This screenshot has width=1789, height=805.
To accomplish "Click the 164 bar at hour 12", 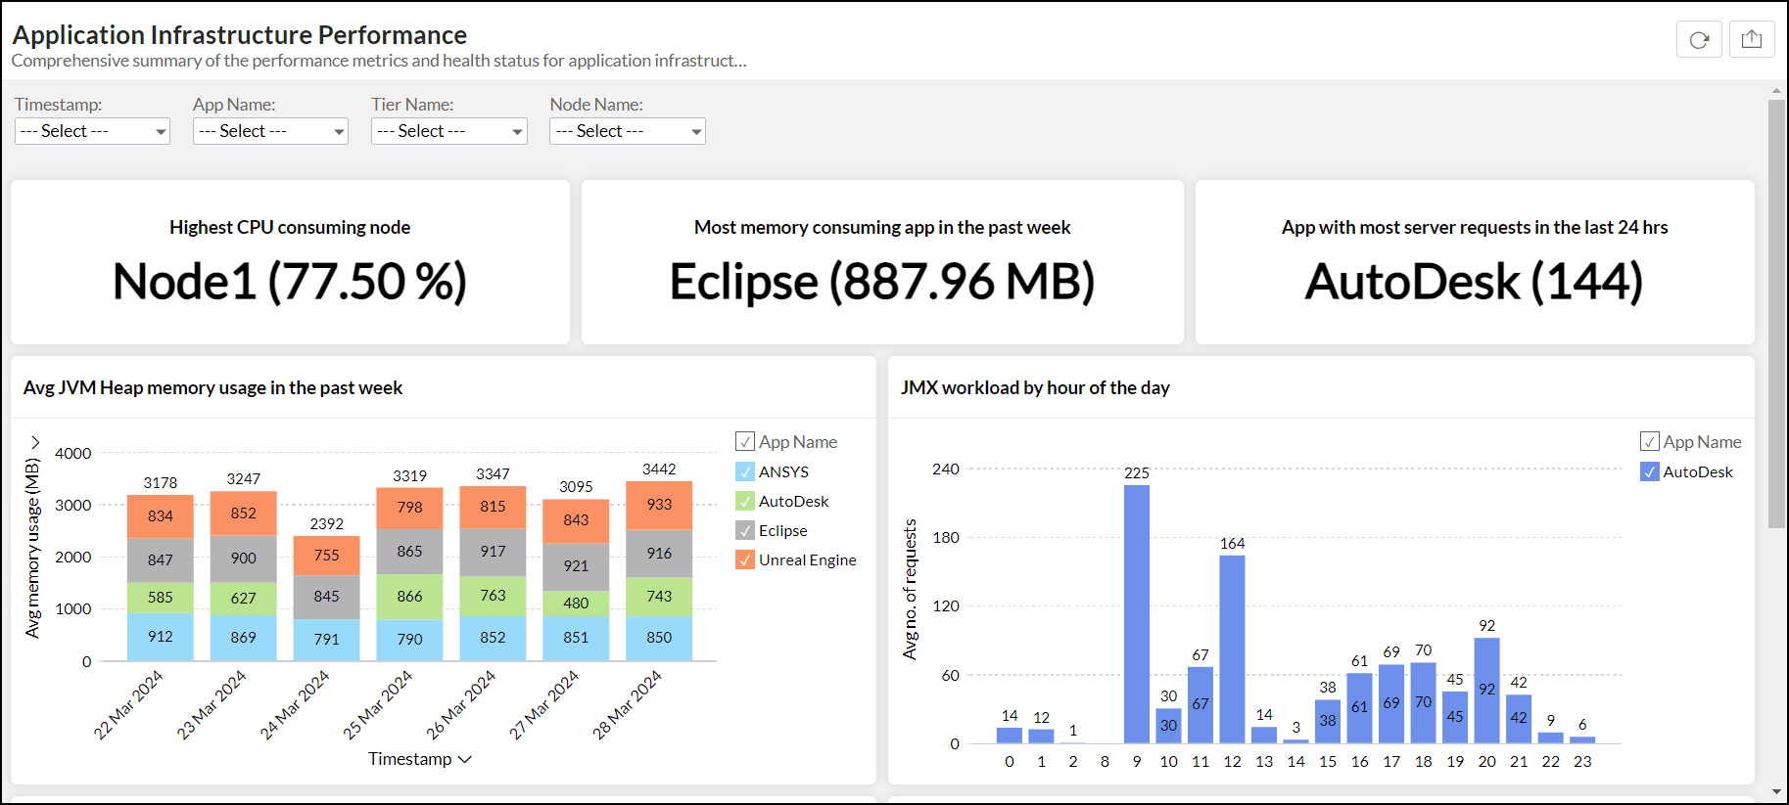I will click(x=1233, y=649).
